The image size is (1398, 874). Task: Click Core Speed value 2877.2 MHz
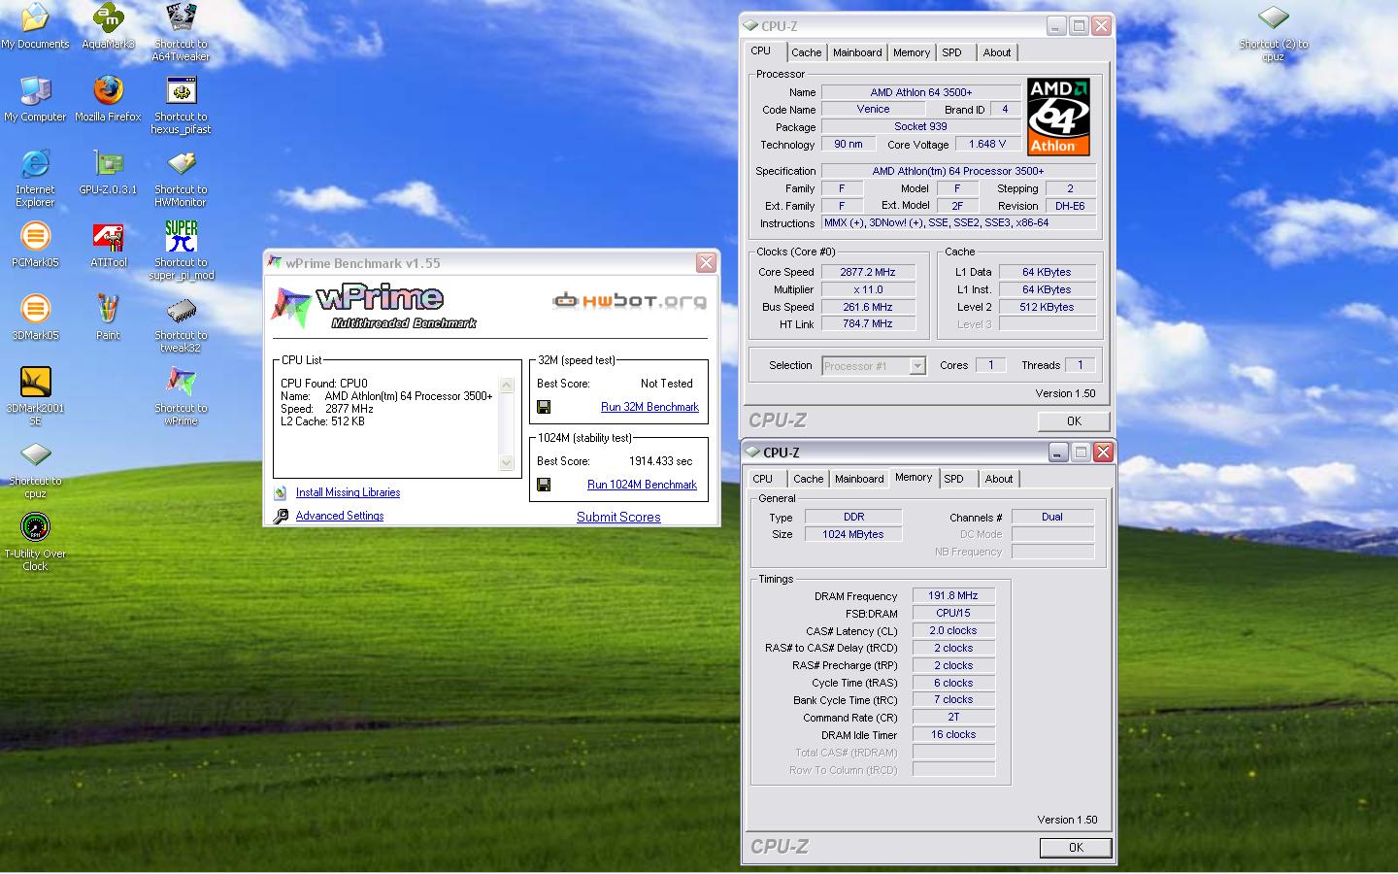coord(868,273)
